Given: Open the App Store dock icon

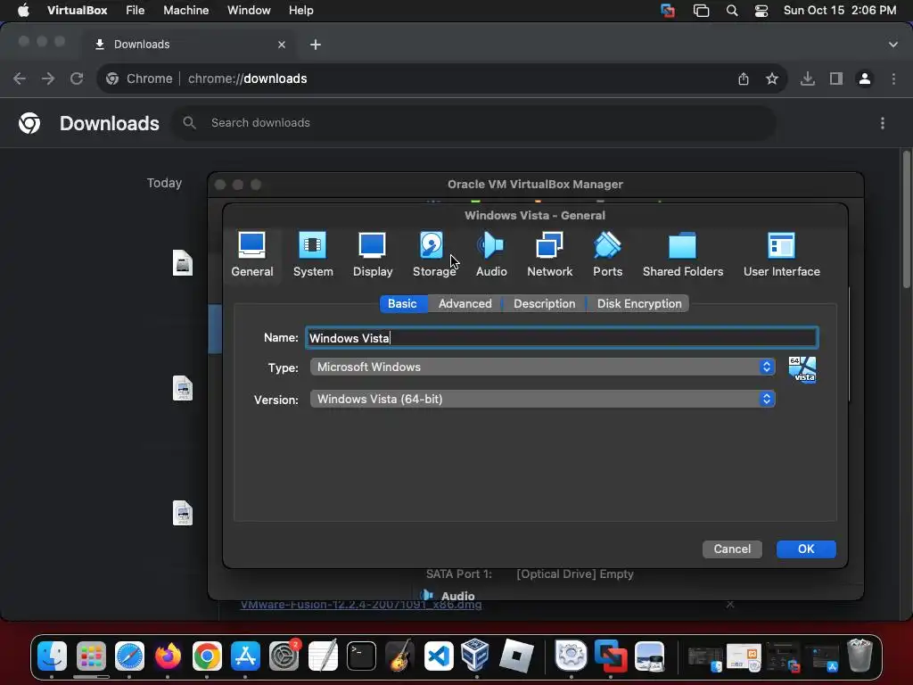Looking at the screenshot, I should tap(245, 656).
